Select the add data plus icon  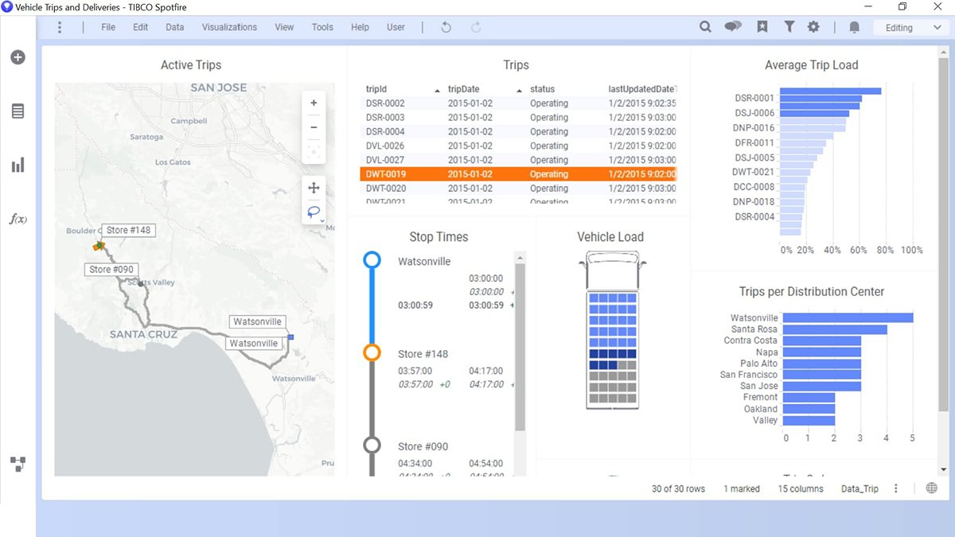[18, 56]
